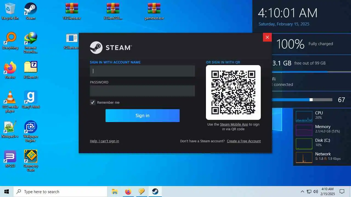Select the 1XClient.exe archive icon
The height and width of the screenshot is (197, 351).
72,11
